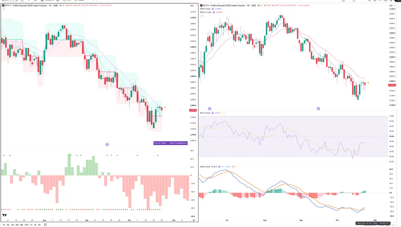This screenshot has width=401, height=227.
Task: Select the 1D time range
Action: click(4, 225)
